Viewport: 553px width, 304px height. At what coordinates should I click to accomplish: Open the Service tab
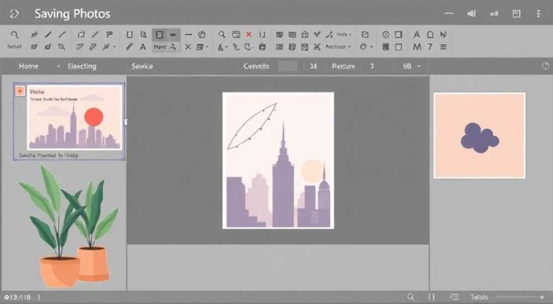[142, 66]
